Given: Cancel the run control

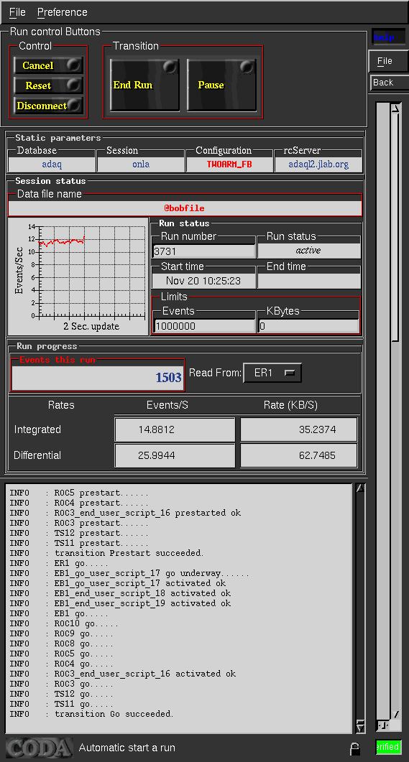Looking at the screenshot, I should click(x=48, y=65).
